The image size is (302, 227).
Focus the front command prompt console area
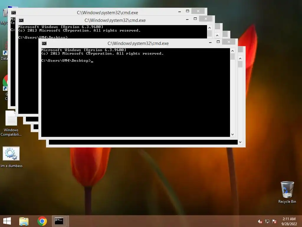tap(136, 93)
